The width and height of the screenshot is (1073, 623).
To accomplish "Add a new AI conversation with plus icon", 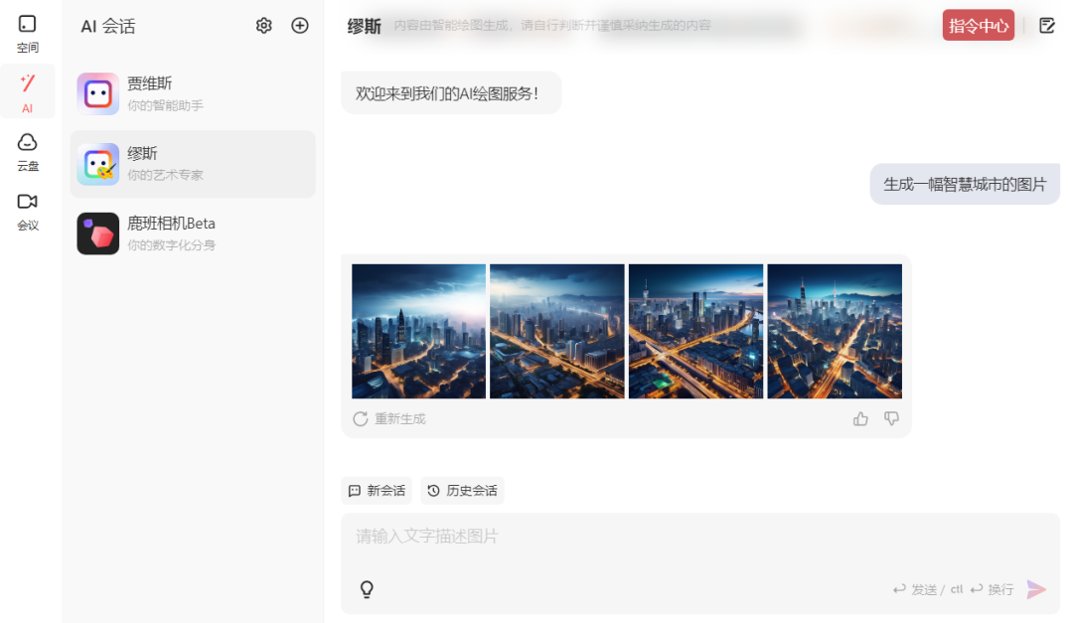I will (x=300, y=25).
